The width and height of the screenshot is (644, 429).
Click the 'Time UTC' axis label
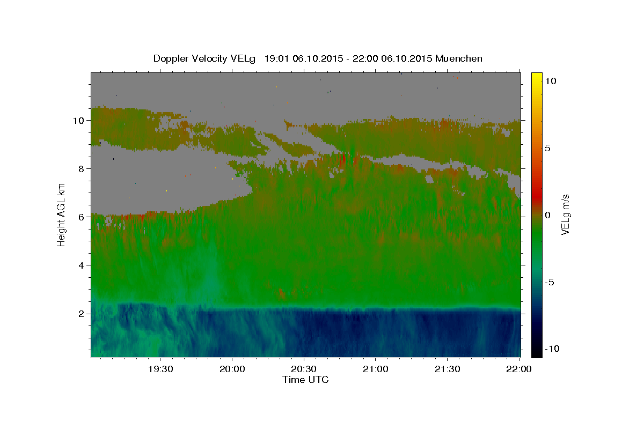click(x=305, y=380)
